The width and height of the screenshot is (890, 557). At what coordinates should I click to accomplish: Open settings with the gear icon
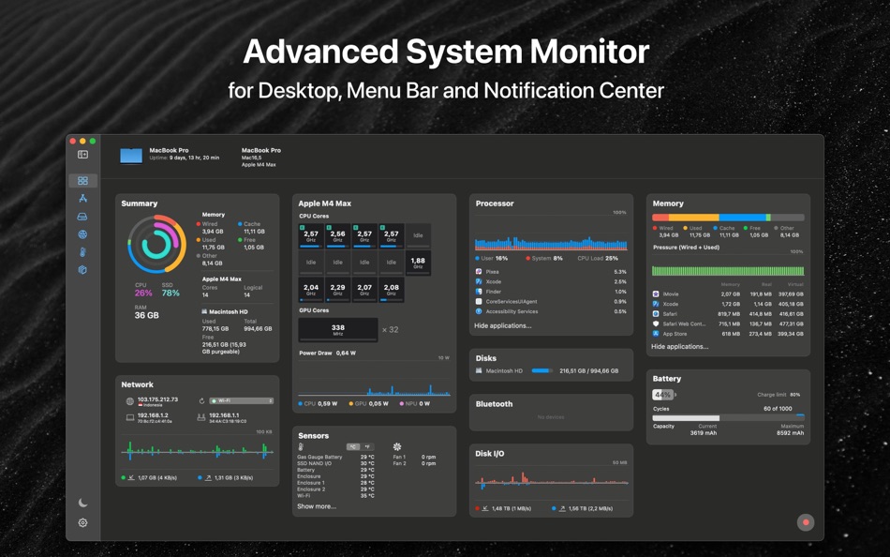tap(82, 523)
